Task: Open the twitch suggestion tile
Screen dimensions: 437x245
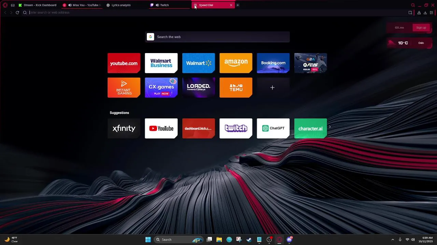Action: click(x=236, y=128)
